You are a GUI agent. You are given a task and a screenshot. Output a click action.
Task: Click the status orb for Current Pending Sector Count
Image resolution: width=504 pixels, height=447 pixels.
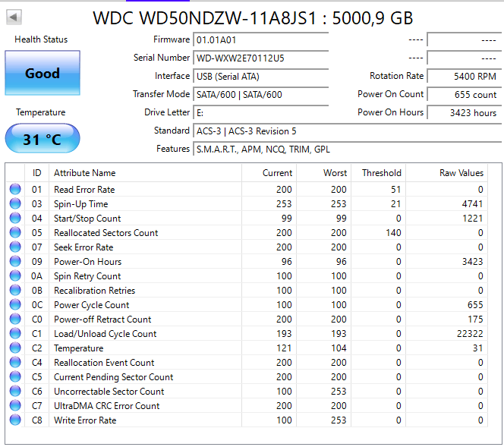(15, 377)
